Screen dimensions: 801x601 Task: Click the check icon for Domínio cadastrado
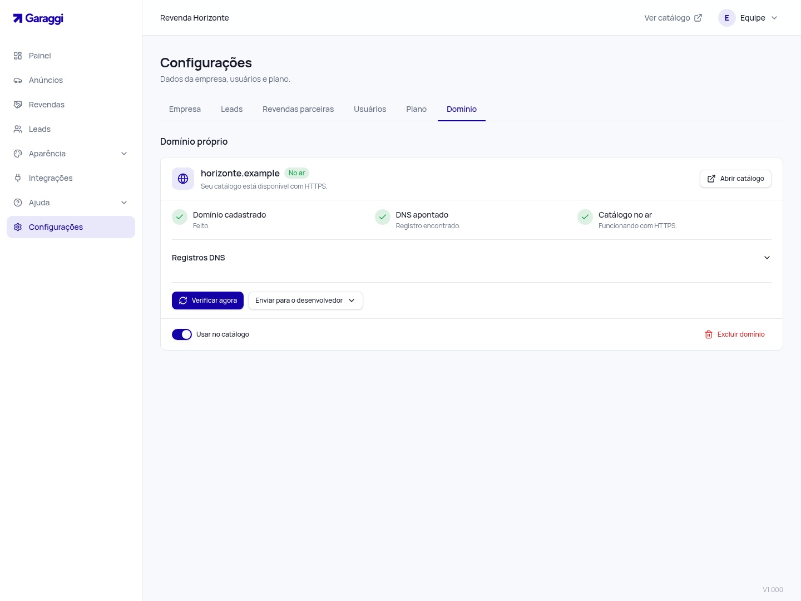(180, 217)
